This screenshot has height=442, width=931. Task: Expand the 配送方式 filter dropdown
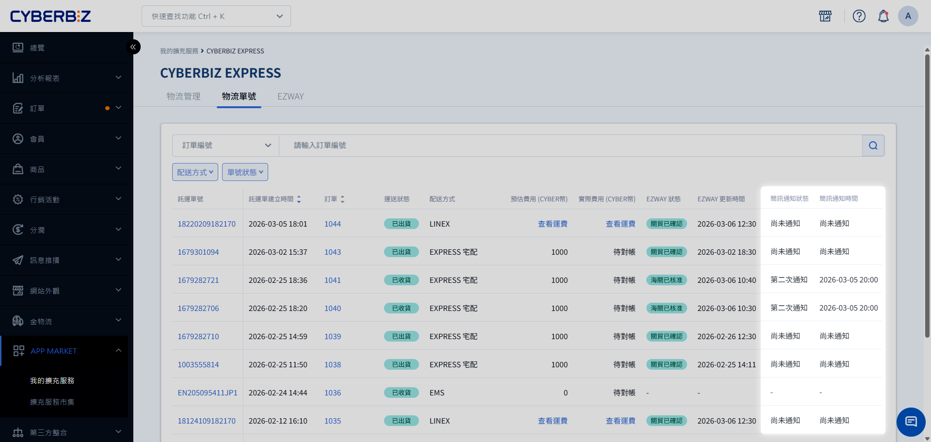(195, 172)
